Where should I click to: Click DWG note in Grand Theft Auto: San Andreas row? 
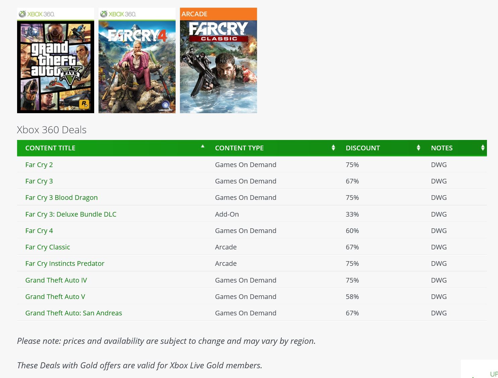pos(439,313)
